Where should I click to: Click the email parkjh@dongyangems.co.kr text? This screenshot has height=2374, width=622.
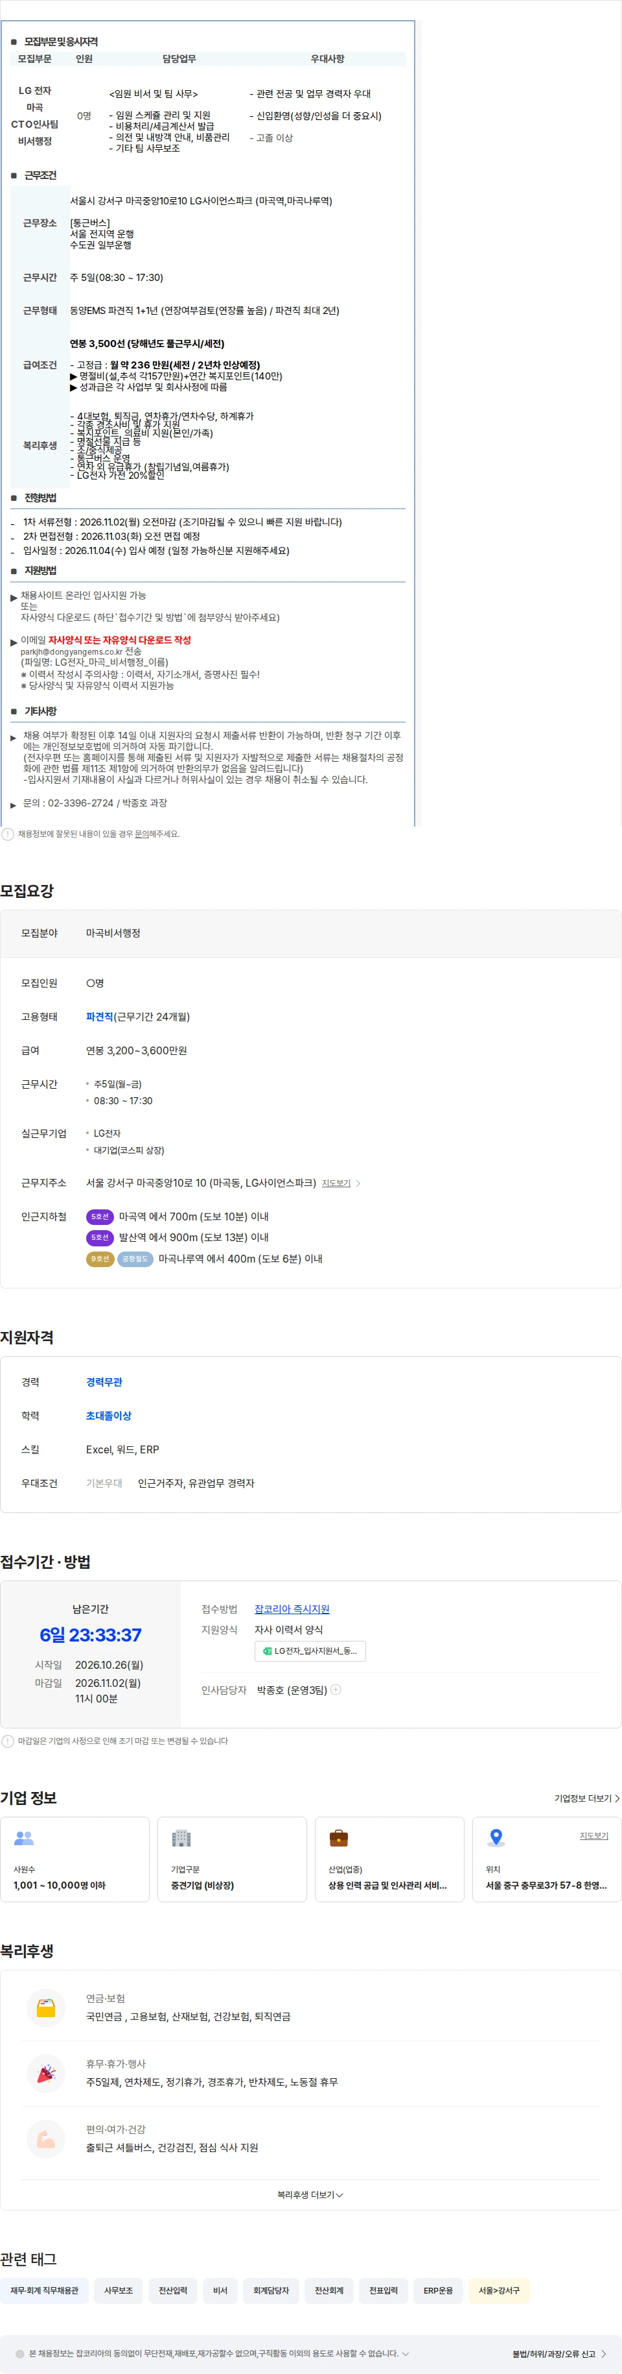click(x=72, y=651)
